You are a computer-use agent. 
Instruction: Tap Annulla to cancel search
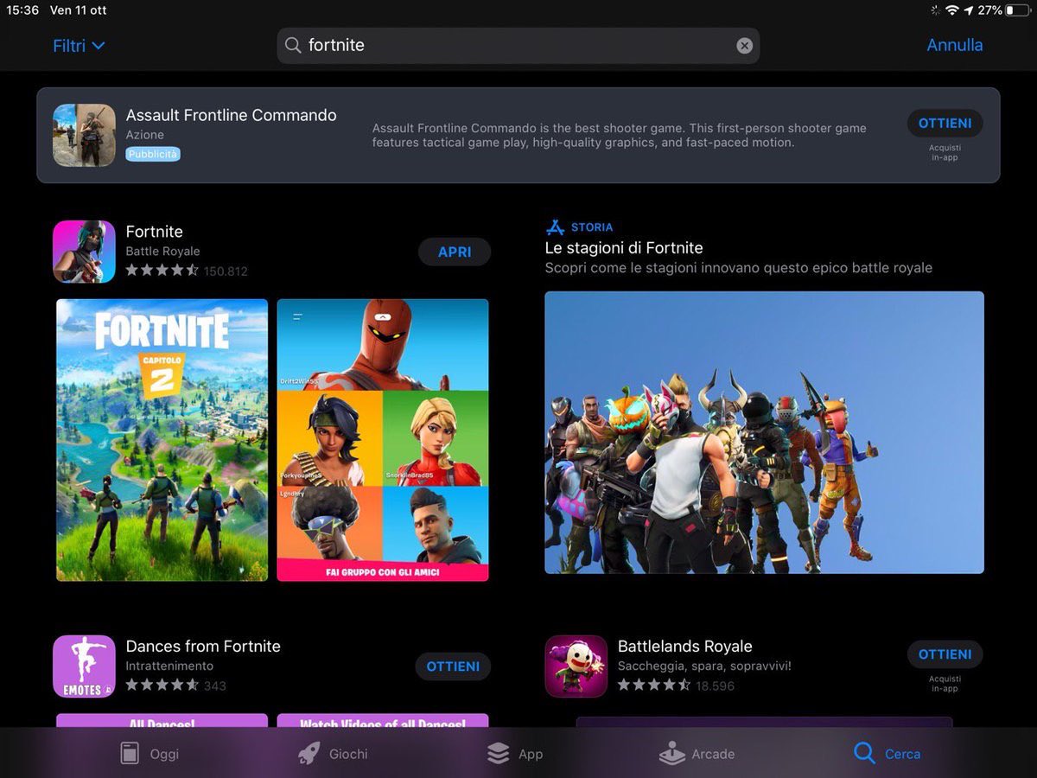tap(954, 46)
